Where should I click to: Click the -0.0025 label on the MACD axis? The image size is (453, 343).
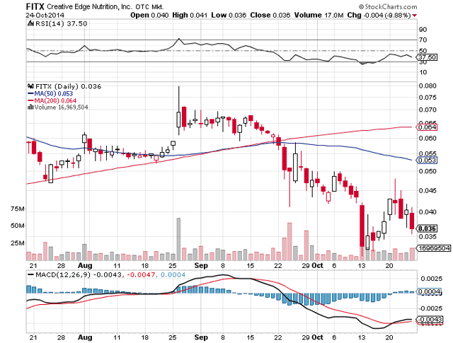pos(430,308)
